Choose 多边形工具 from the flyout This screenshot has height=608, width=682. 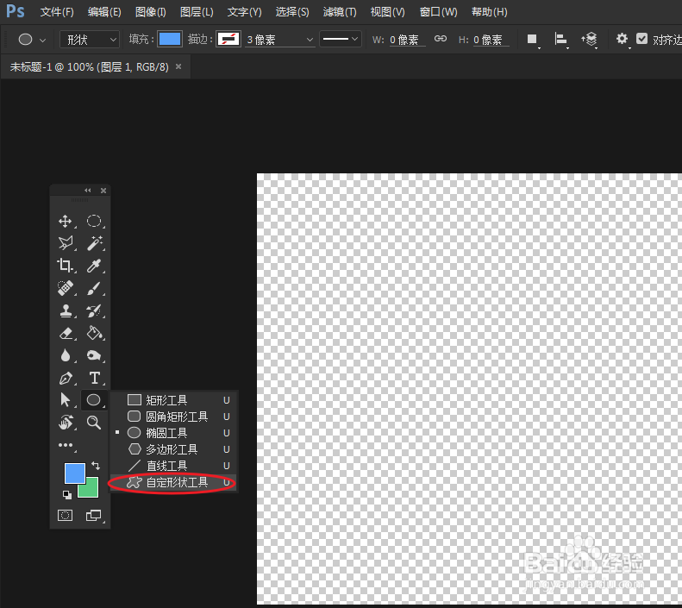coord(173,449)
